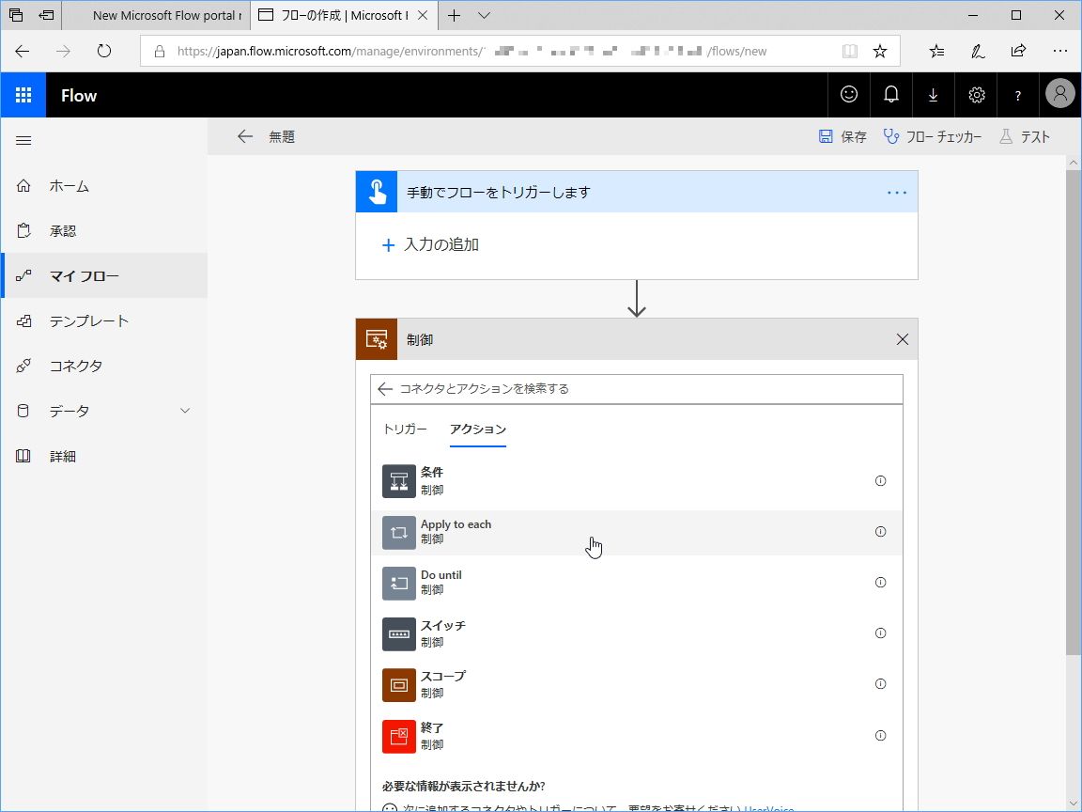Click back arrow next to 無題
Image resolution: width=1082 pixels, height=812 pixels.
tap(244, 136)
